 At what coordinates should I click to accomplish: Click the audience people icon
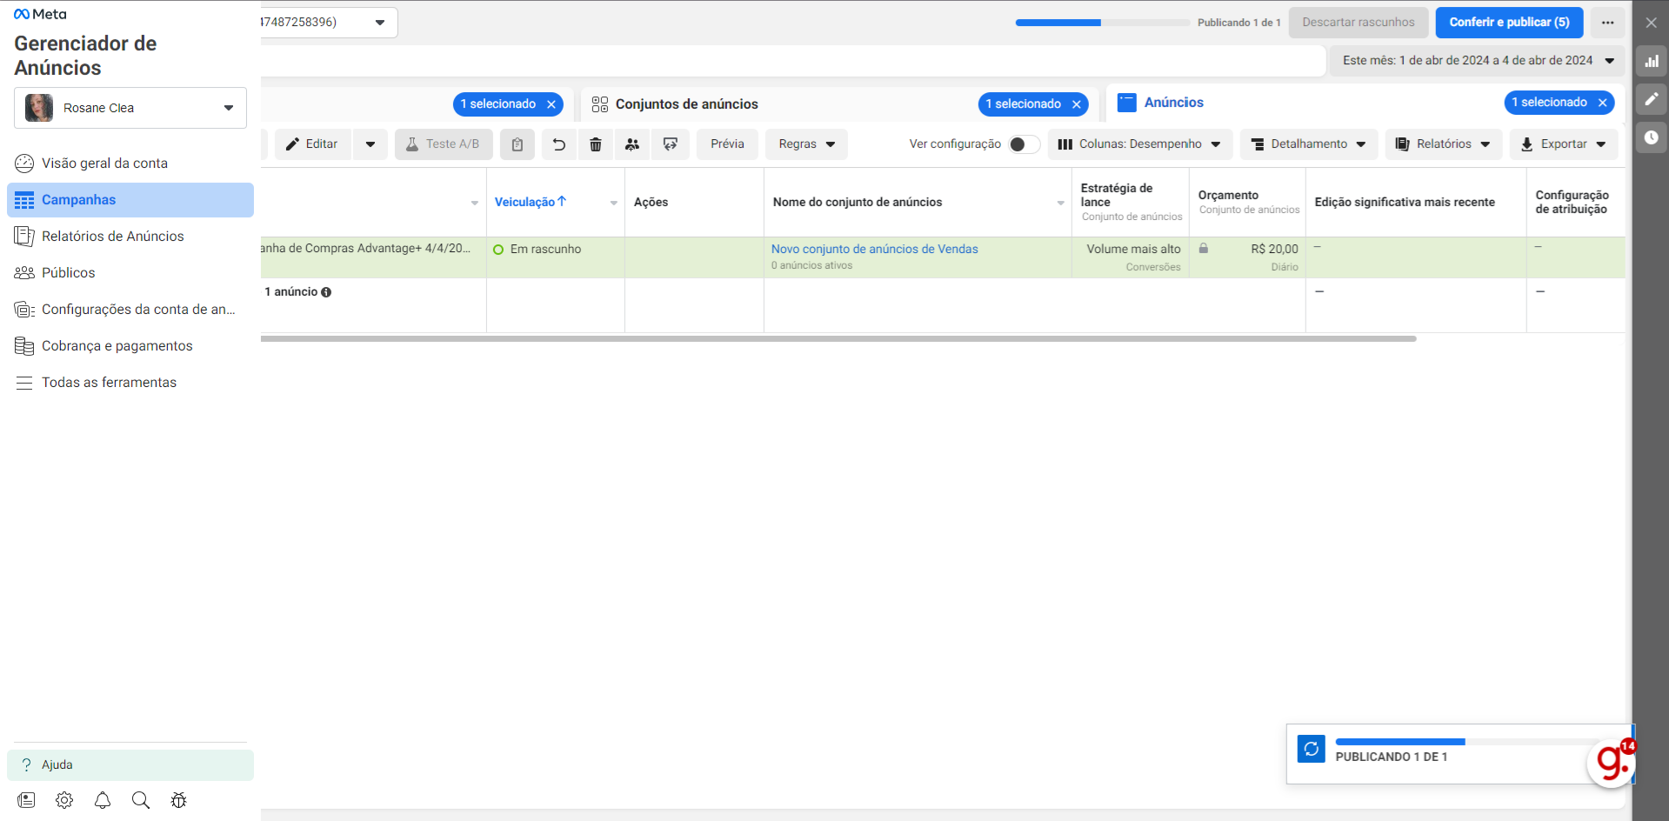pos(632,144)
